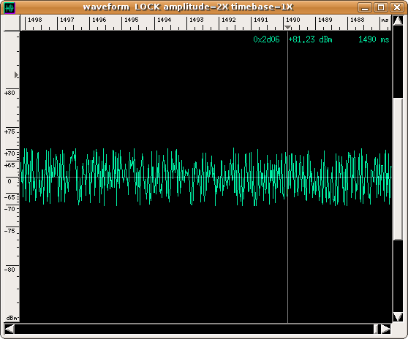
Task: Click the waveform app icon in title bar
Action: coord(10,7)
